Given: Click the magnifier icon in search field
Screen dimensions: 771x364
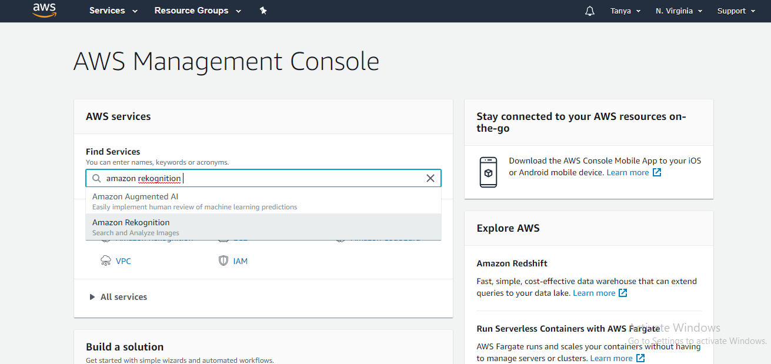Looking at the screenshot, I should 96,178.
